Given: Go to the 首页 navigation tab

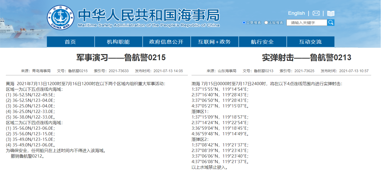Looking at the screenshot, I should (x=71, y=42).
